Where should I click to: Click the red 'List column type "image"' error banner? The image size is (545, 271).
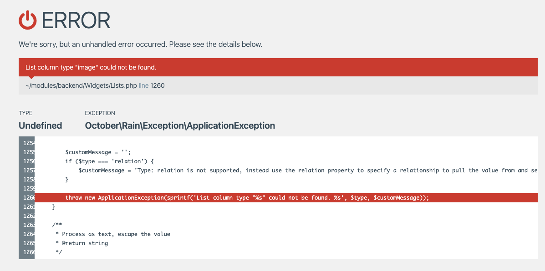(278, 67)
